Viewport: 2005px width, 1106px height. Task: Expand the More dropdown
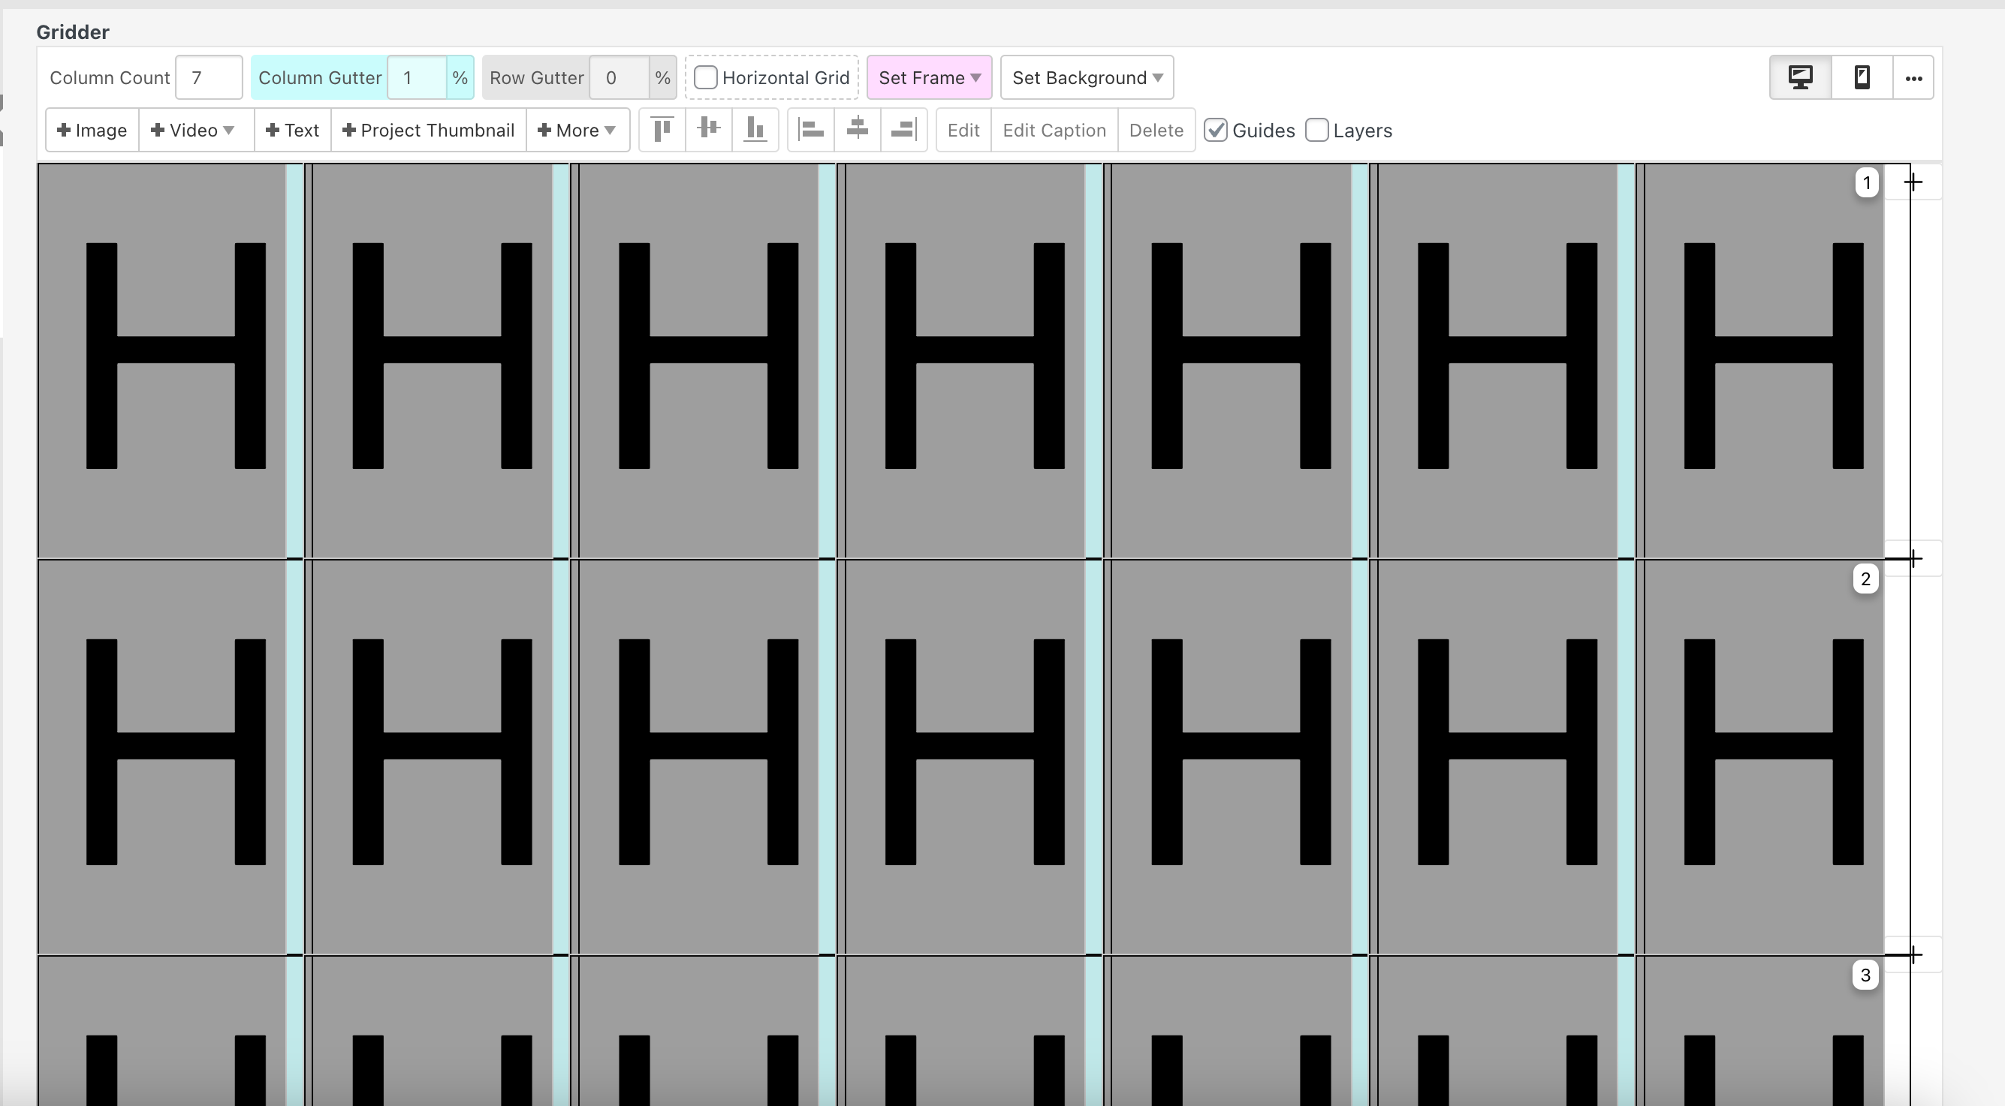(577, 130)
